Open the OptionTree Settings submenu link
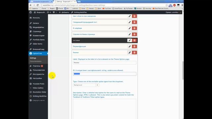 click(x=33, y=58)
